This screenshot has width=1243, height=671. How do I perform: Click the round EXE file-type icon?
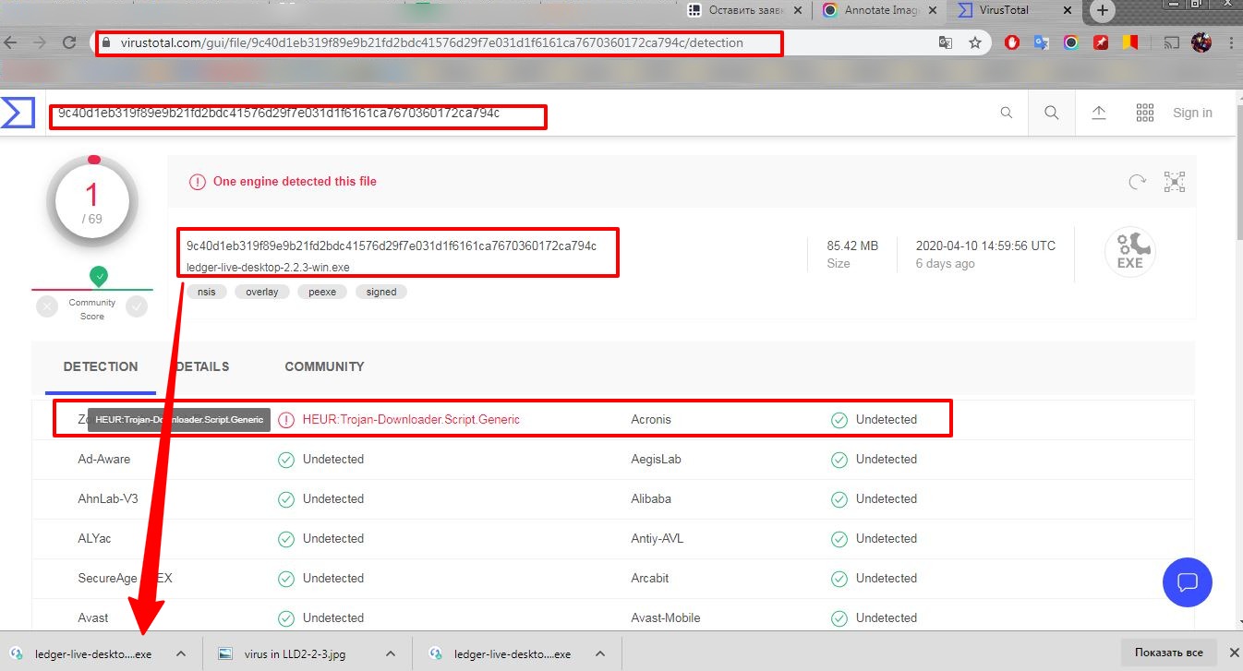pos(1130,251)
